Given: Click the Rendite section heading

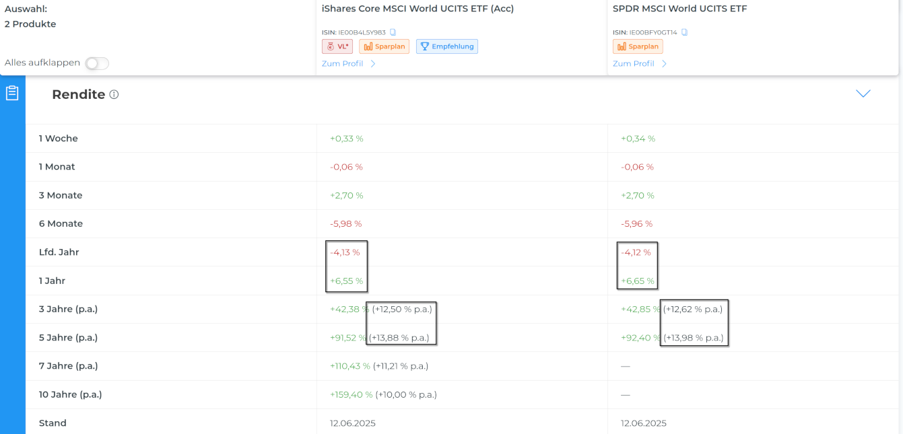Looking at the screenshot, I should (x=78, y=95).
